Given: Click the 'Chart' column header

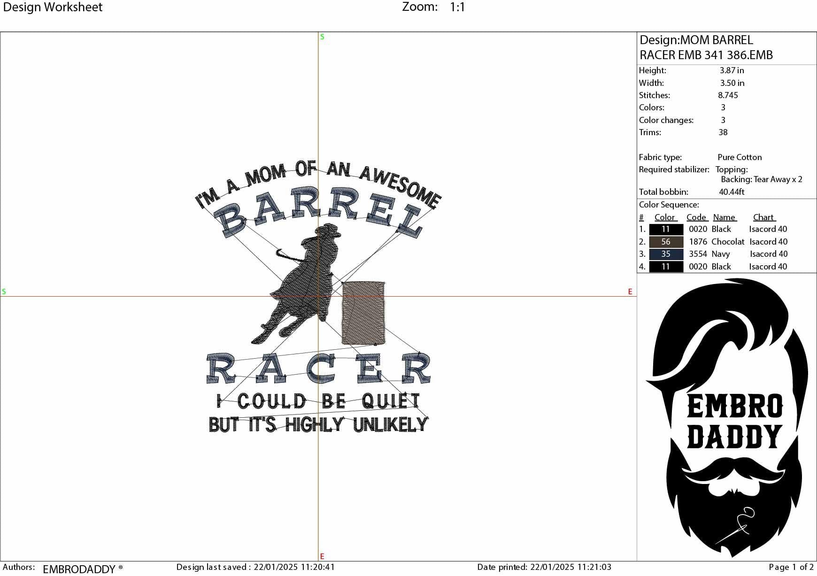Looking at the screenshot, I should click(764, 217).
